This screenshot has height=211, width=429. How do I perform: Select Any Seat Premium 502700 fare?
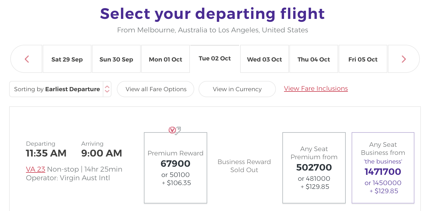point(314,168)
